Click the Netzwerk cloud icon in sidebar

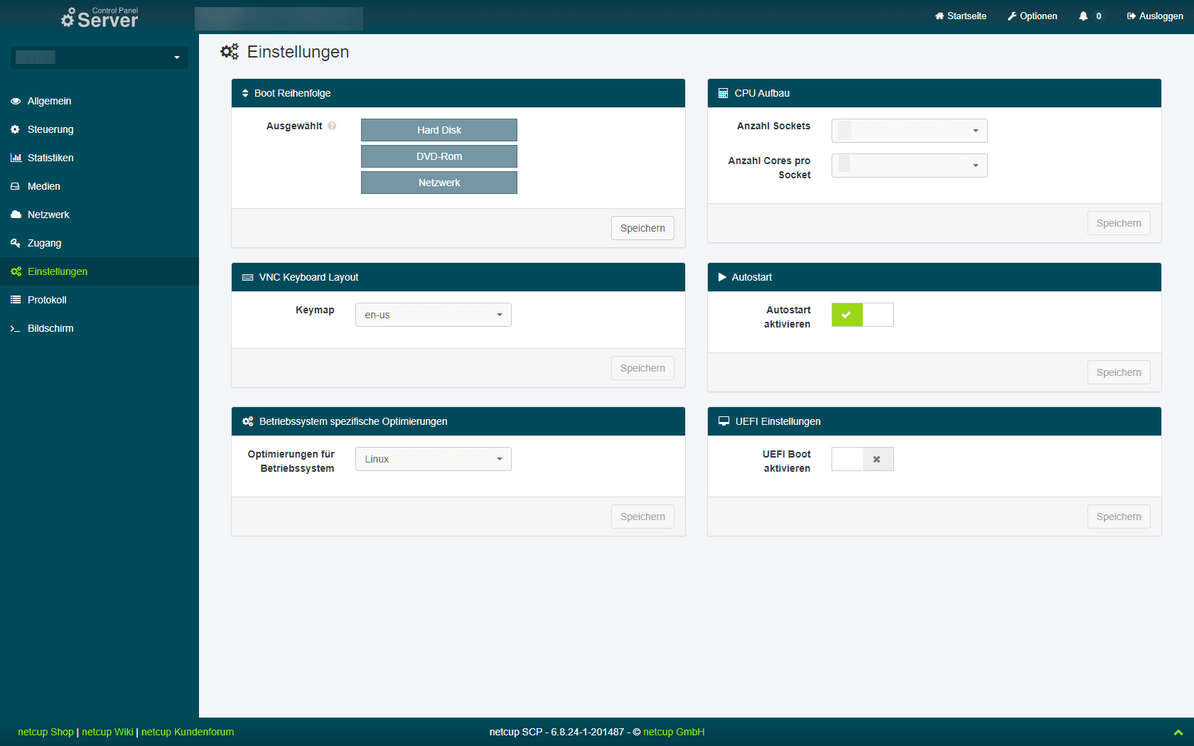[16, 215]
